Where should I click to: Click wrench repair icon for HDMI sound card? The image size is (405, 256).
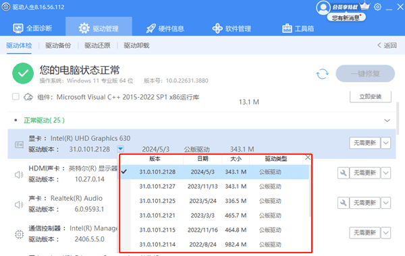[x=344, y=173]
